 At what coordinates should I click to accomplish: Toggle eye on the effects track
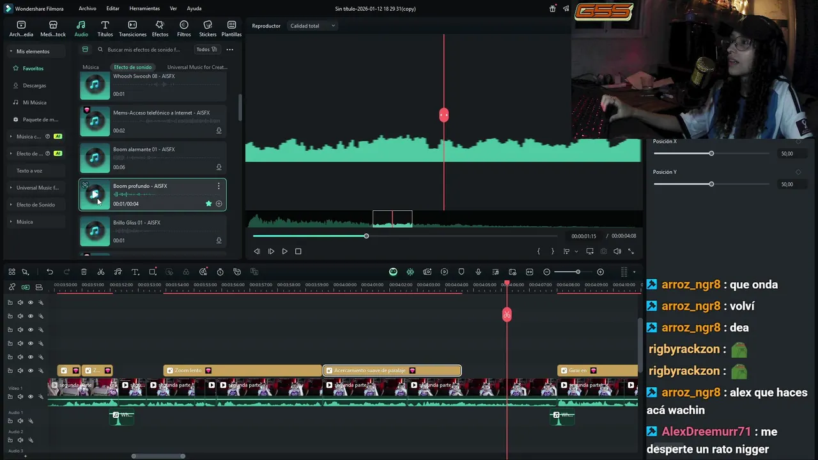(30, 371)
